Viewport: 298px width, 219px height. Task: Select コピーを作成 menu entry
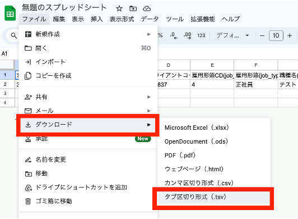(88, 76)
